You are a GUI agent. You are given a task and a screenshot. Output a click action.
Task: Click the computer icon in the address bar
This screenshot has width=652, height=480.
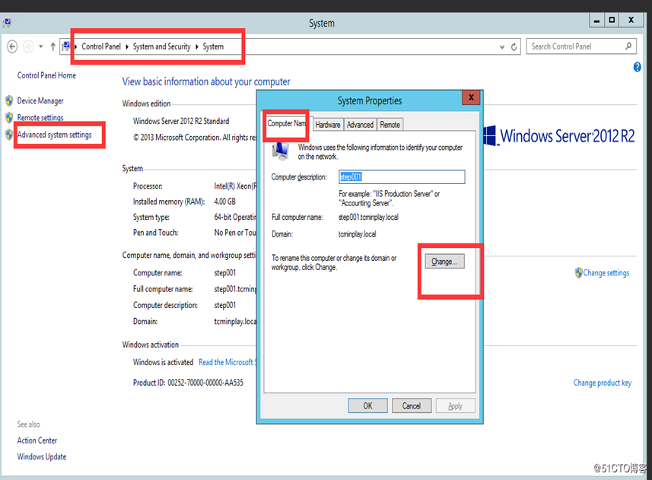click(65, 46)
